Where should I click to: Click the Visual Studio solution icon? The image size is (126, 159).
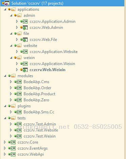click(x=7, y=3)
